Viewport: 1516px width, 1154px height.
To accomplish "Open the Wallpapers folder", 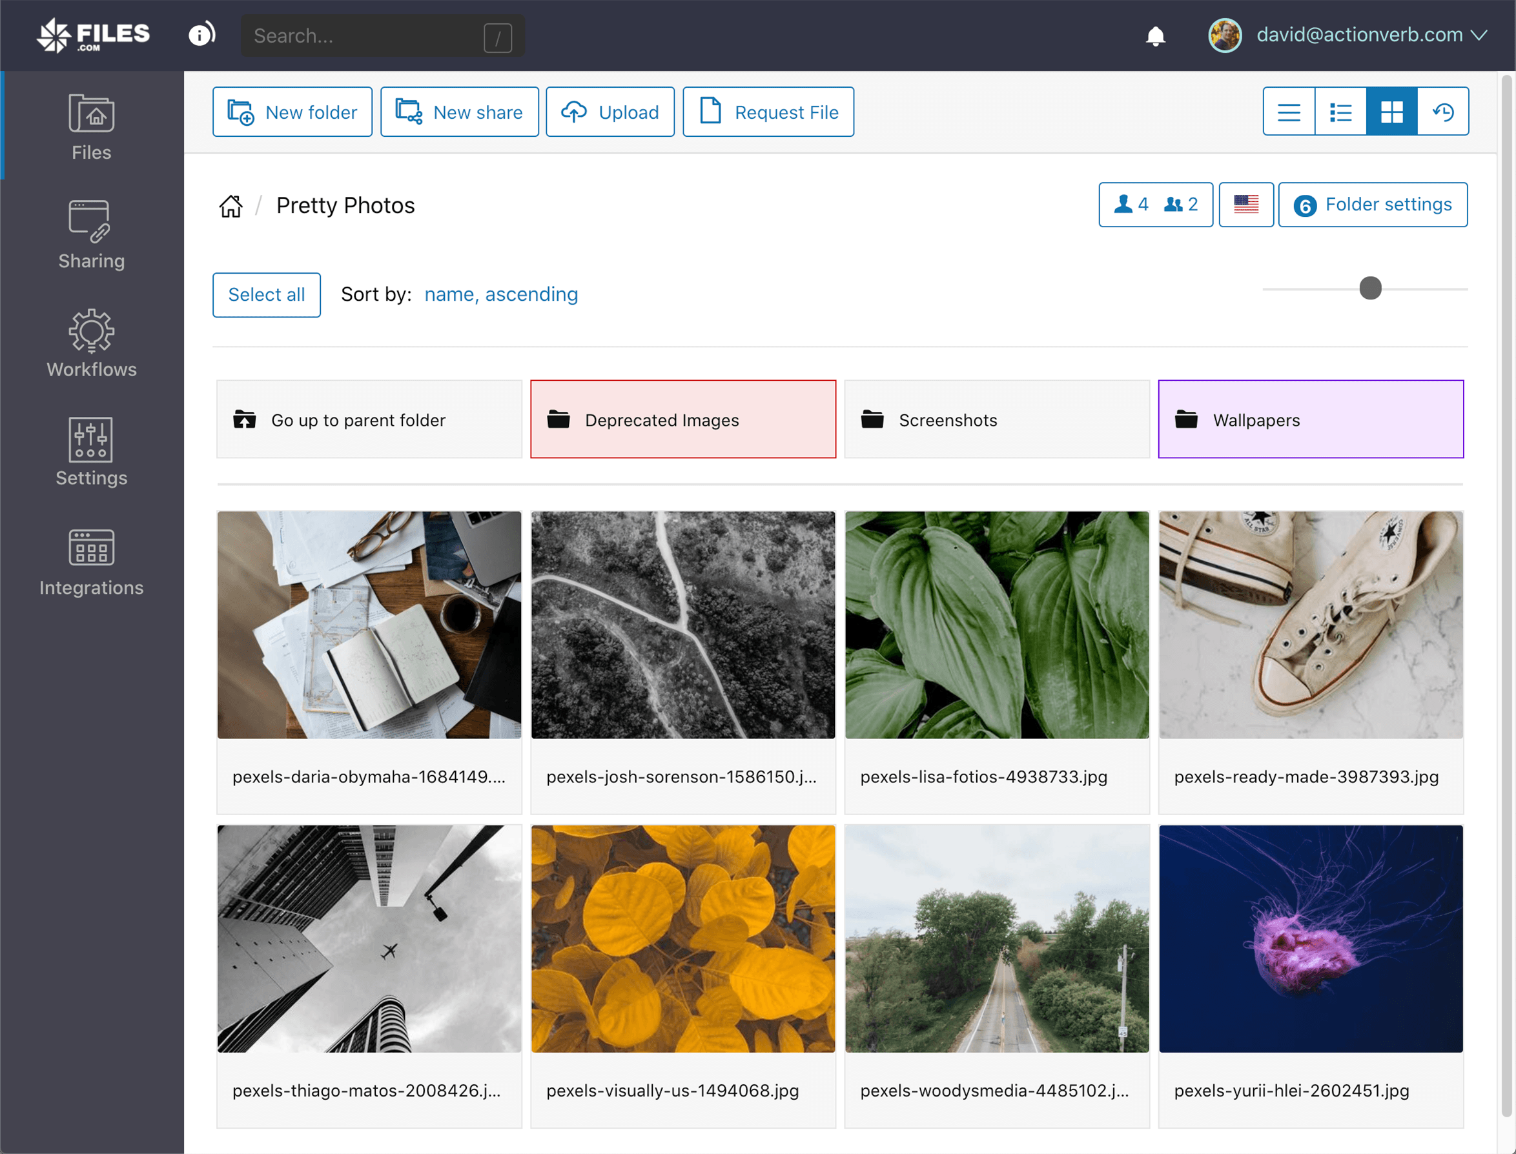I will (x=1311, y=420).
